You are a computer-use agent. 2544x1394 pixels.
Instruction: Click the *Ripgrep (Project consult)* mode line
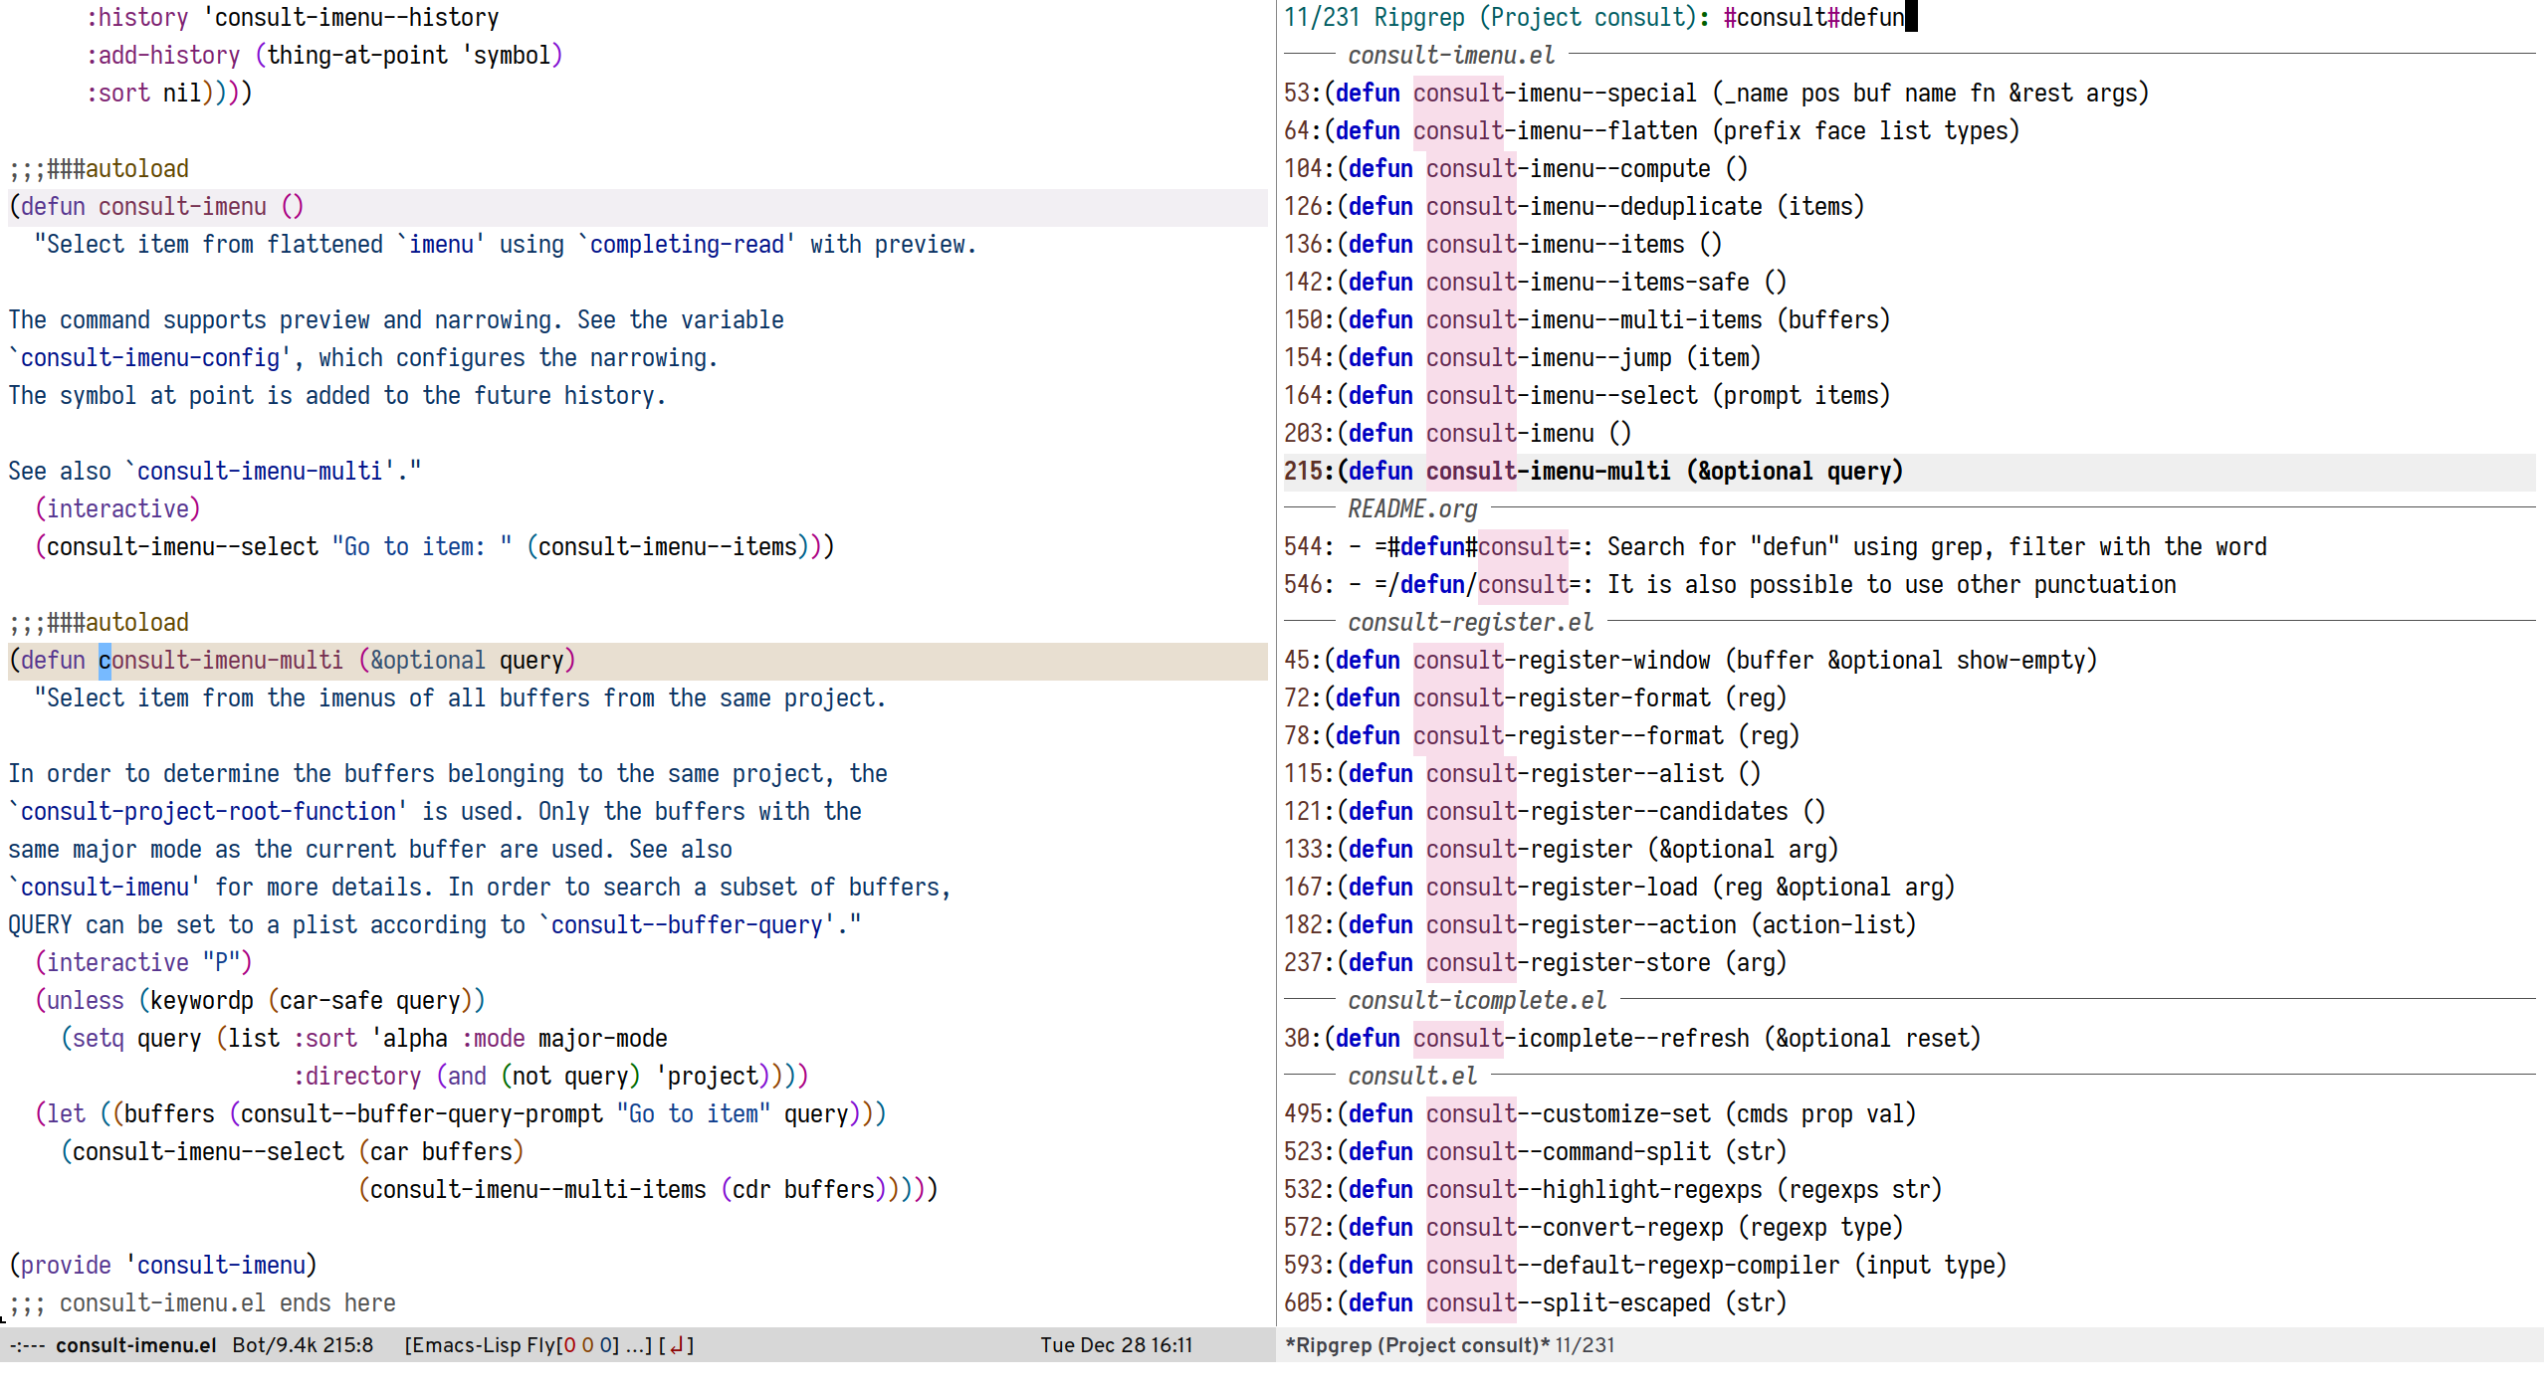[x=1417, y=1345]
